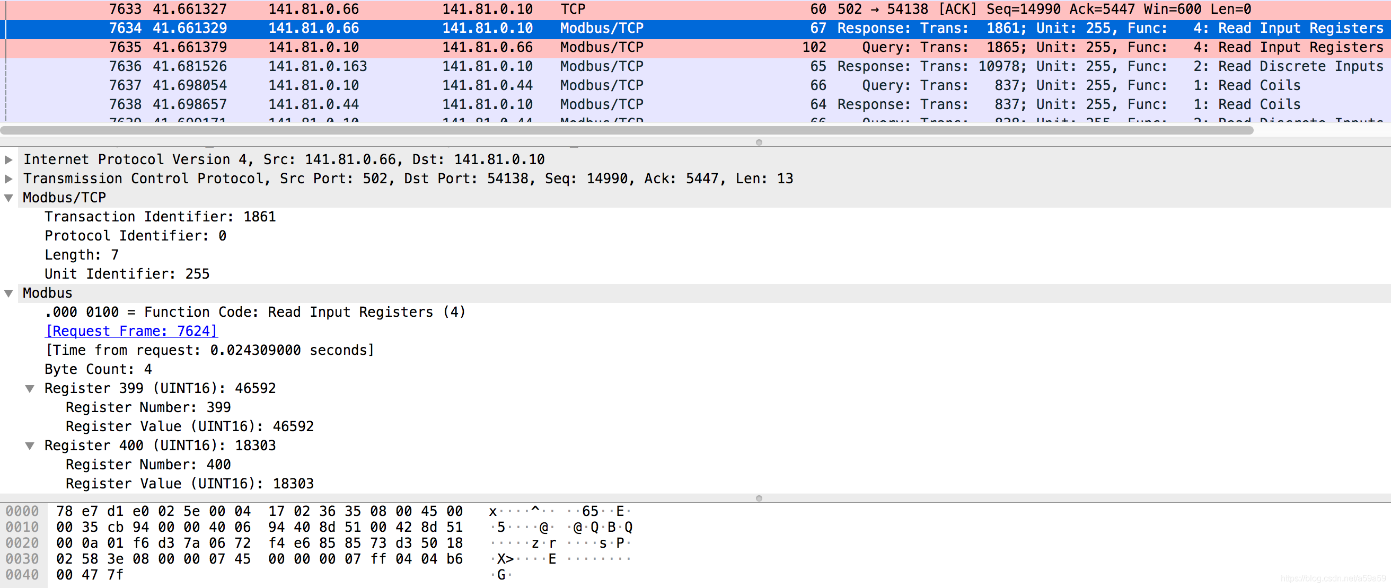Expand the Internet Protocol Version 4 section
1391x588 pixels.
8,159
